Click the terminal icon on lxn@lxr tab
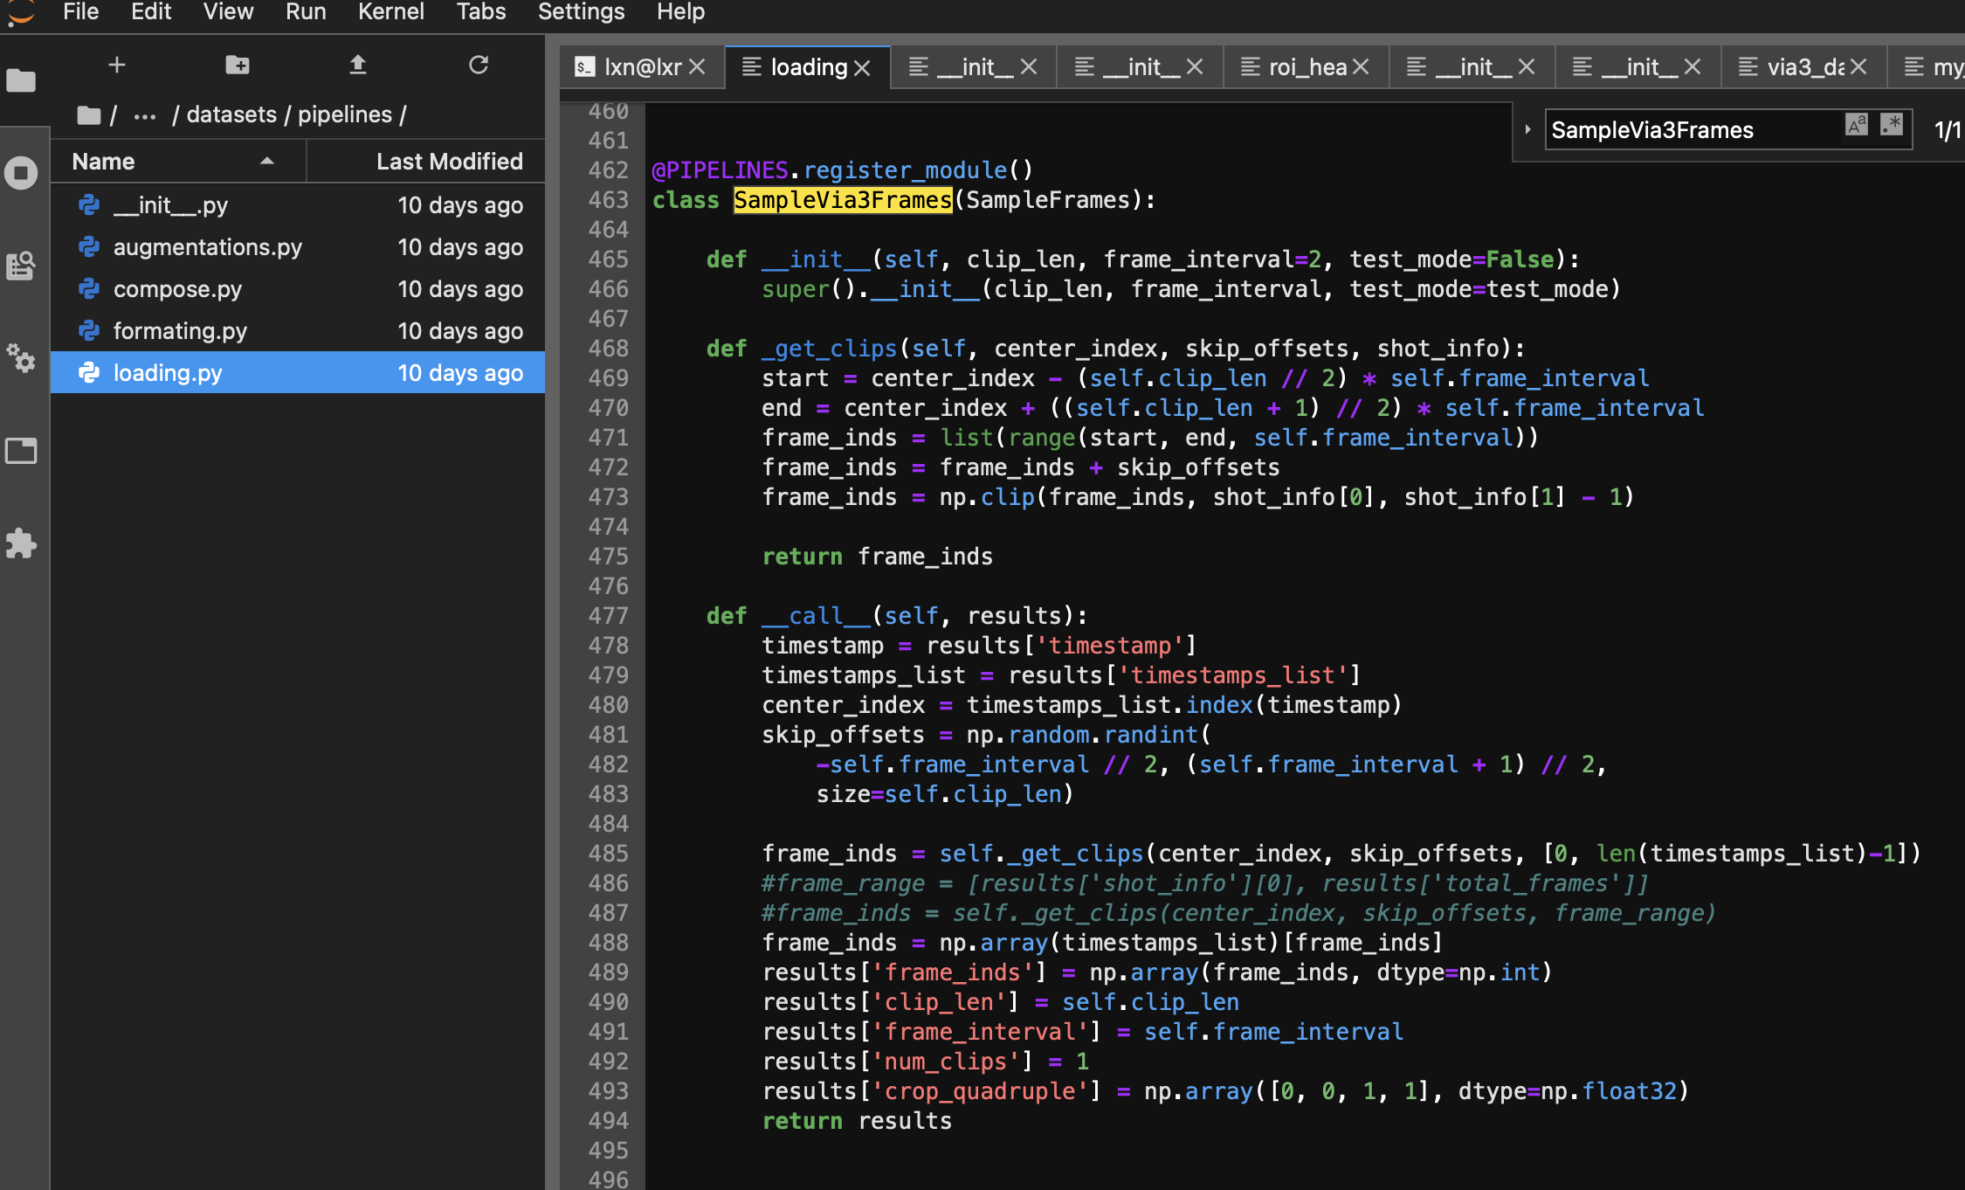1965x1190 pixels. (x=584, y=67)
